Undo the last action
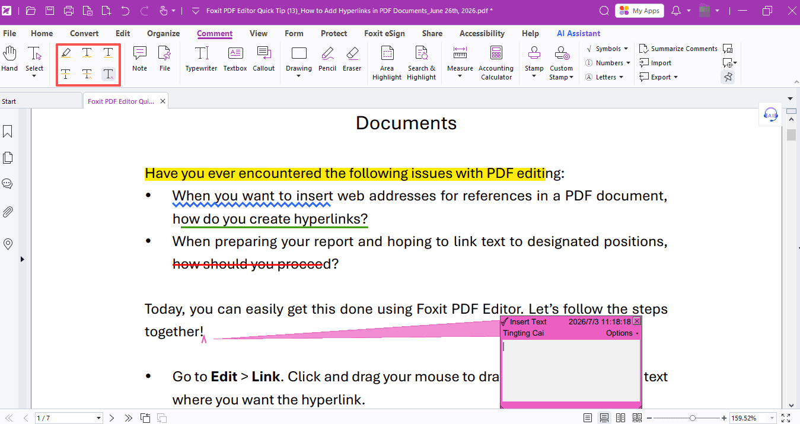 [125, 11]
